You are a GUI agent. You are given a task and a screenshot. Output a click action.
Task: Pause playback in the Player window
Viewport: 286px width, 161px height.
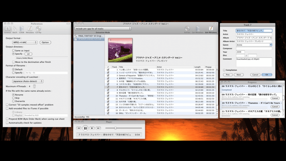click(x=85, y=128)
